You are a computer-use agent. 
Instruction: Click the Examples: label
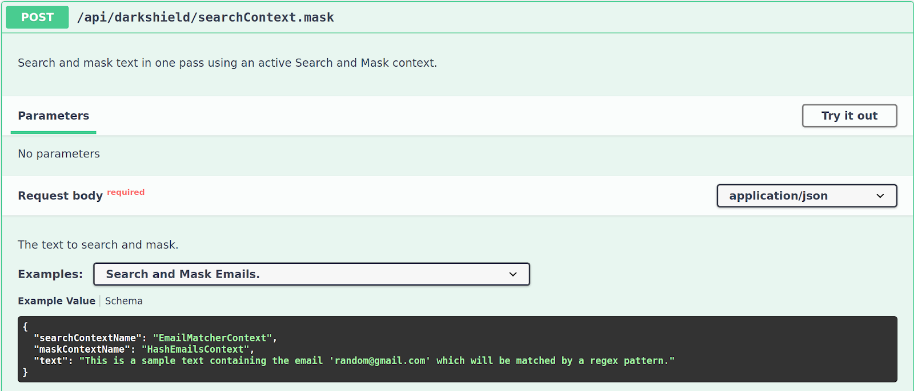tap(50, 274)
